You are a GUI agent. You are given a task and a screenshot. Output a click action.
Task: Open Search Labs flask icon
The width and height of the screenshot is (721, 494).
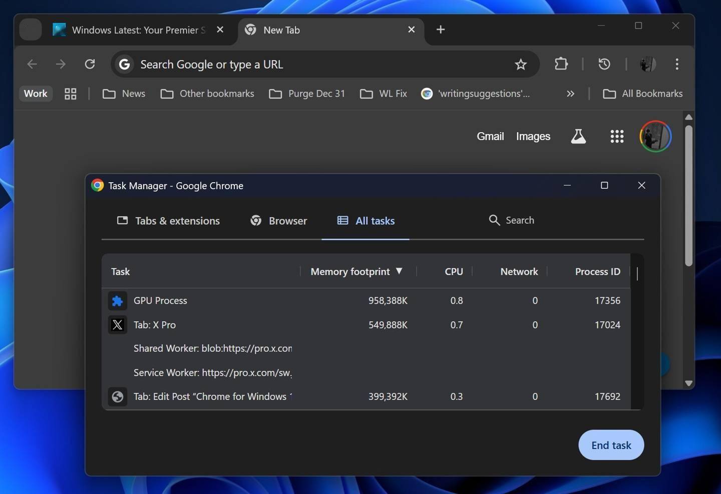point(578,136)
